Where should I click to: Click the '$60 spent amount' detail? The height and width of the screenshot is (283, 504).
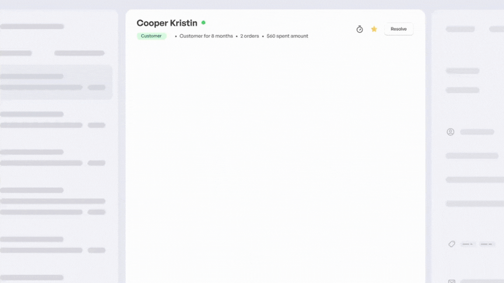pyautogui.click(x=287, y=36)
